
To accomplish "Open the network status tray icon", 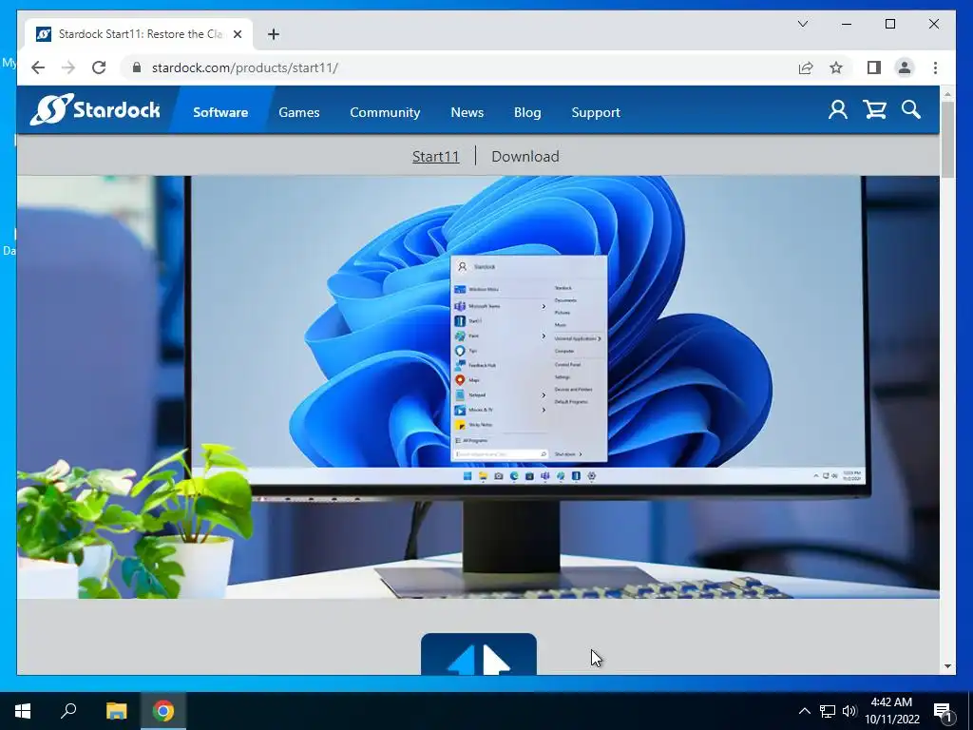I will tap(828, 711).
